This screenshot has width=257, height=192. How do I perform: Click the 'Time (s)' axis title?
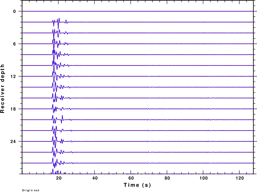click(x=137, y=185)
